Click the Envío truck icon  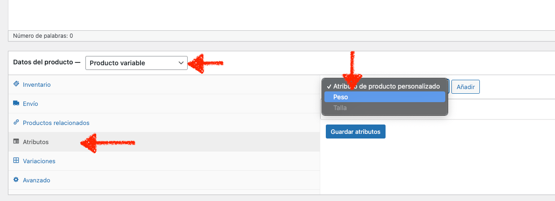pyautogui.click(x=16, y=104)
